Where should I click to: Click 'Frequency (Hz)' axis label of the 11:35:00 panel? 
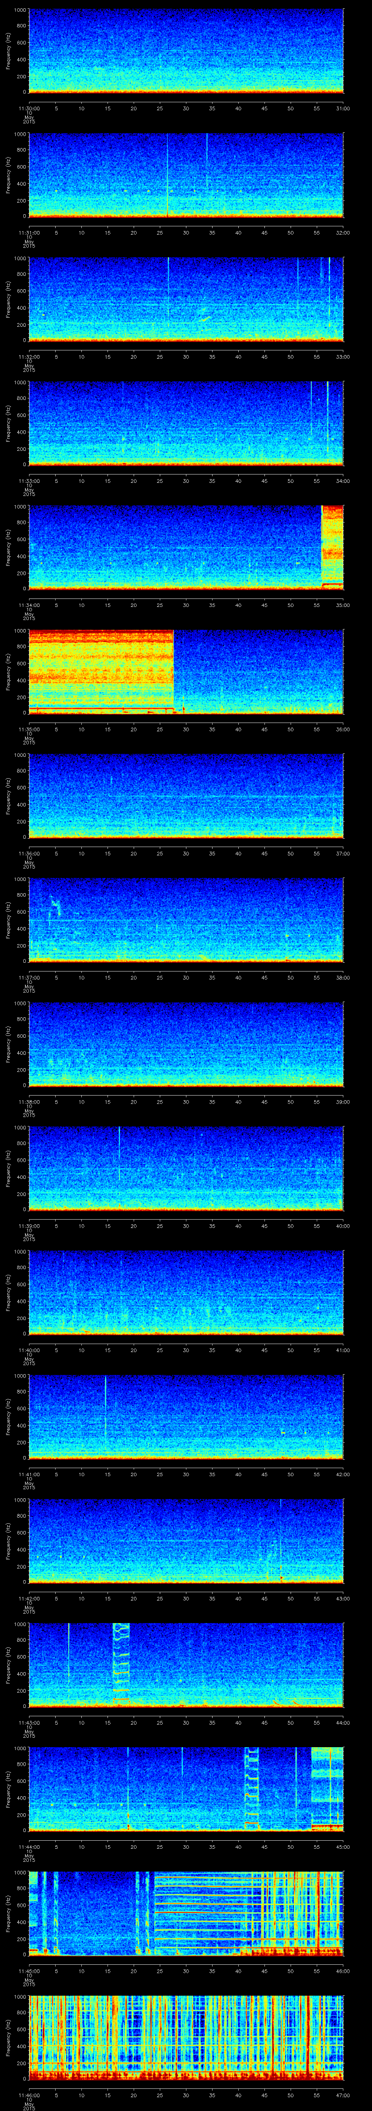pyautogui.click(x=8, y=671)
